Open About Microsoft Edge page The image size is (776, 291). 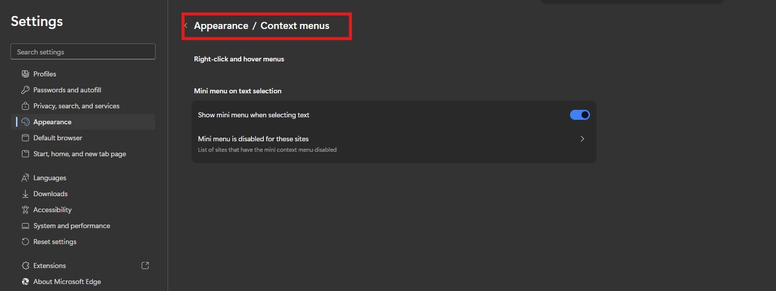pos(67,282)
